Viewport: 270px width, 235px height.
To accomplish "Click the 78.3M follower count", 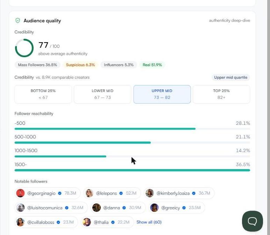I will [x=70, y=193].
